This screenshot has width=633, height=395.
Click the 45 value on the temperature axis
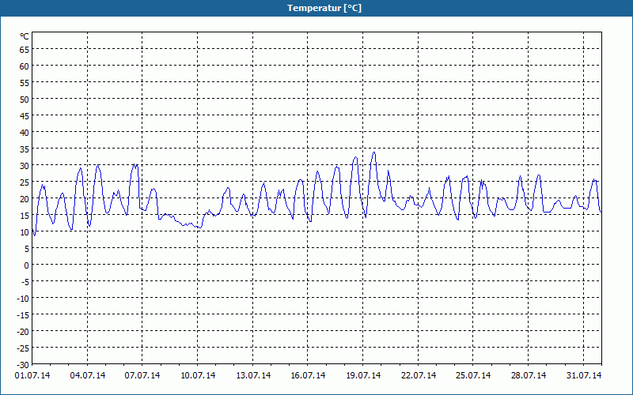point(25,116)
